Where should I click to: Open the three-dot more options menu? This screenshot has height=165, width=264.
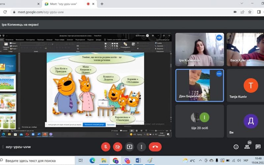tap(142, 147)
